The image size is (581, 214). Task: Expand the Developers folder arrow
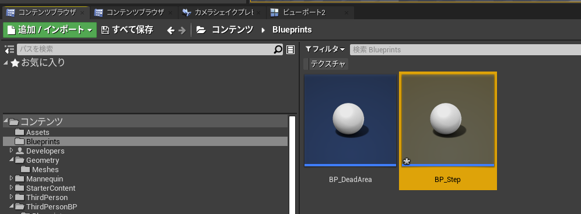tap(12, 151)
